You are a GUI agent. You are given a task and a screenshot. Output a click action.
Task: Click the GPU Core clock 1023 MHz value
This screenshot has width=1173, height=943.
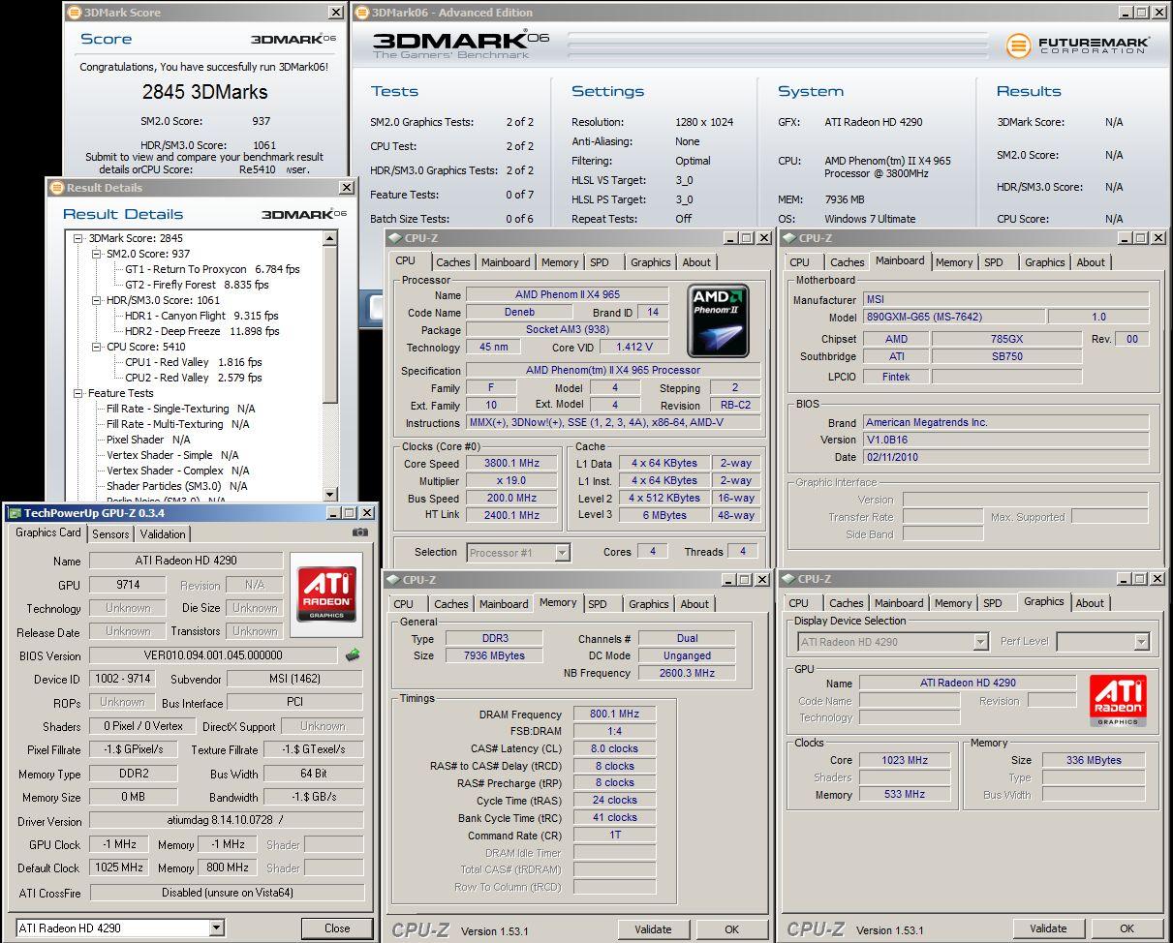(x=904, y=761)
